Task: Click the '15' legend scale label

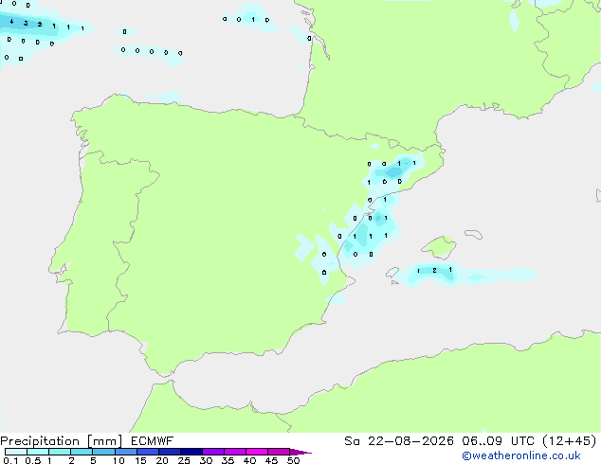Action: point(140,460)
